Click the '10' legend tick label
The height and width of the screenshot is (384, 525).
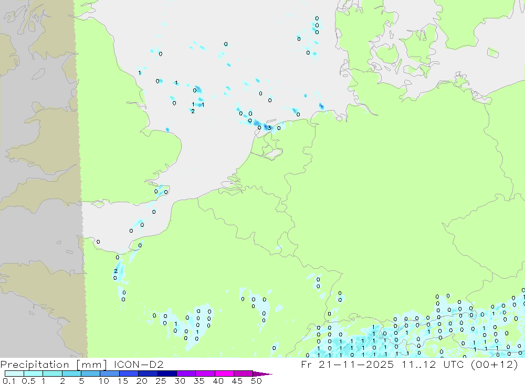(x=104, y=381)
